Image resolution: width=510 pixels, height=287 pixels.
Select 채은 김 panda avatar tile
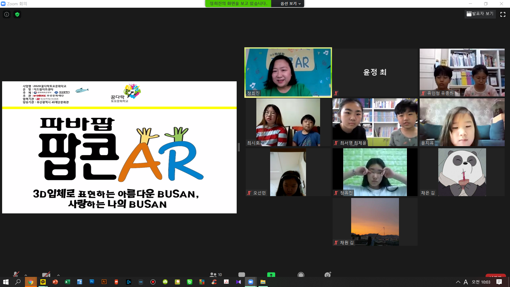pyautogui.click(x=462, y=172)
